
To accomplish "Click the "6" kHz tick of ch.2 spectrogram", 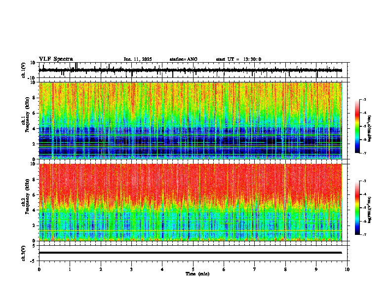I will pyautogui.click(x=34, y=195).
